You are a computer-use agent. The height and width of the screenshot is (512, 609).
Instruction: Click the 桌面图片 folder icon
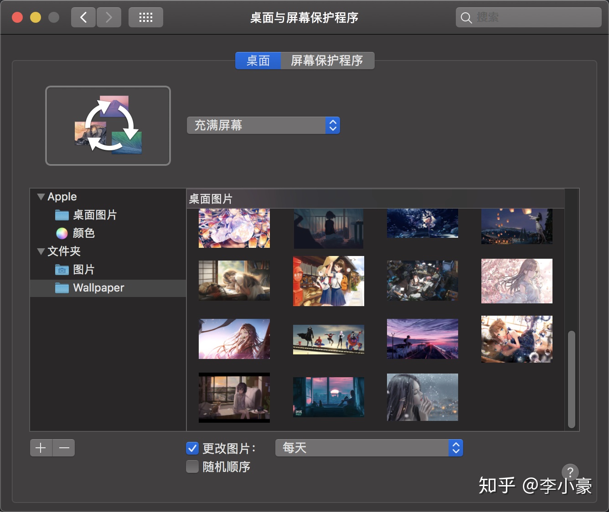tap(62, 215)
